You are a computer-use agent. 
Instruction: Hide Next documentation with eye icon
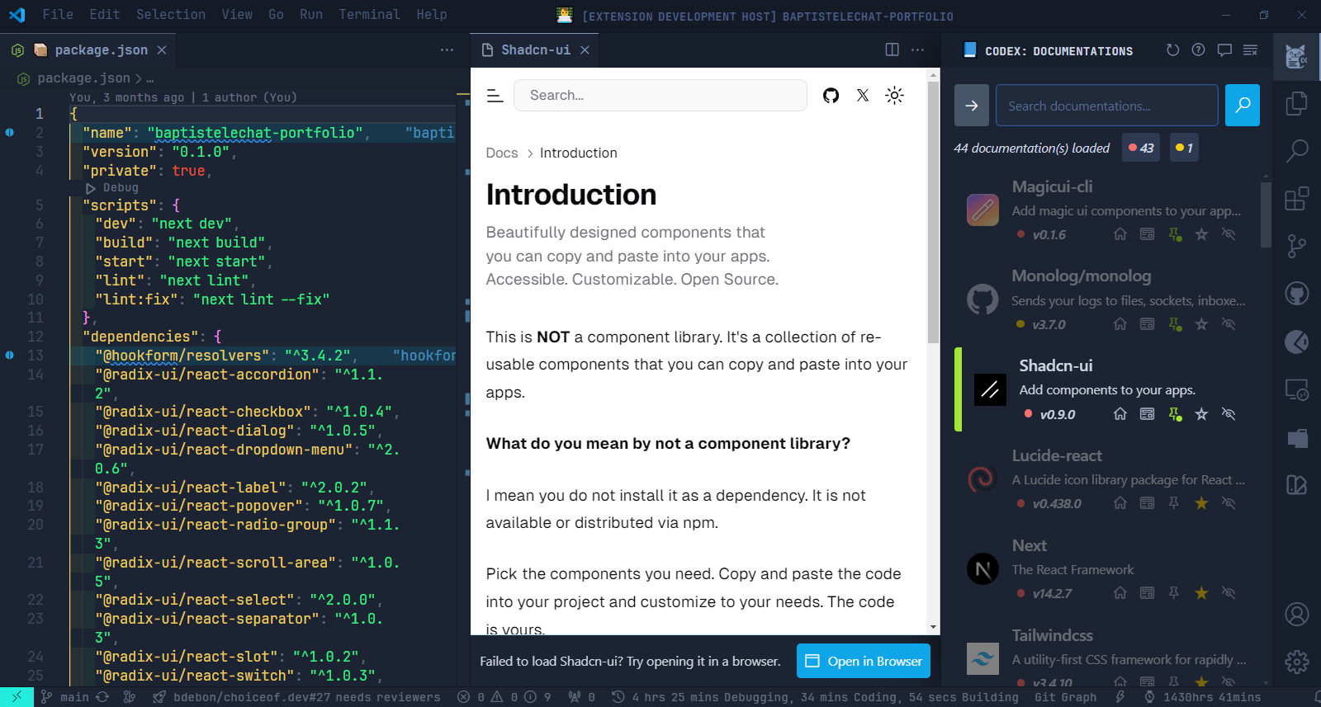point(1229,593)
